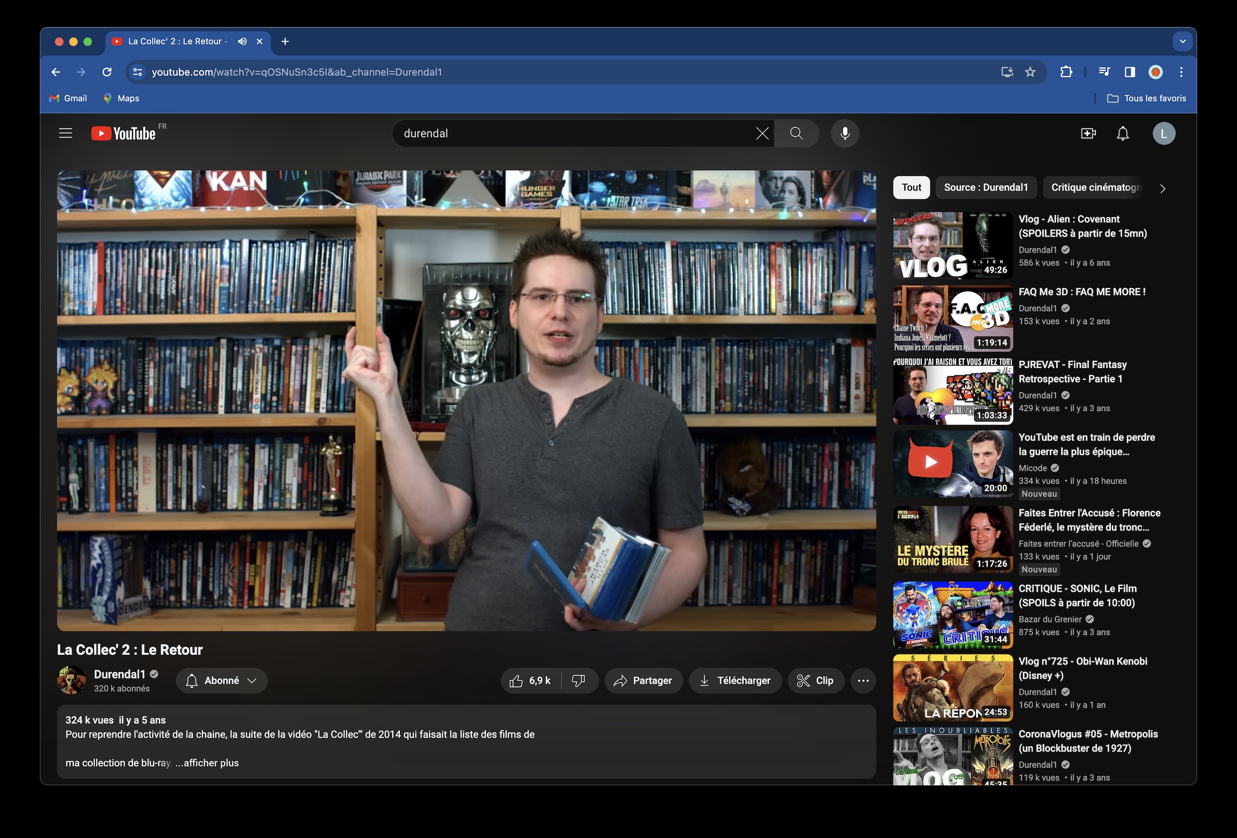Go forward in browser history

(x=81, y=72)
